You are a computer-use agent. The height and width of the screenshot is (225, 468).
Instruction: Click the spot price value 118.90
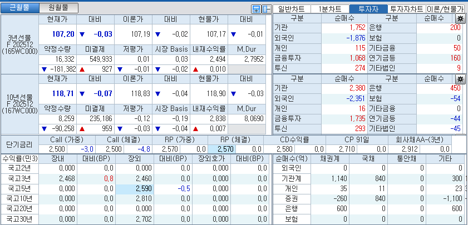point(216,93)
